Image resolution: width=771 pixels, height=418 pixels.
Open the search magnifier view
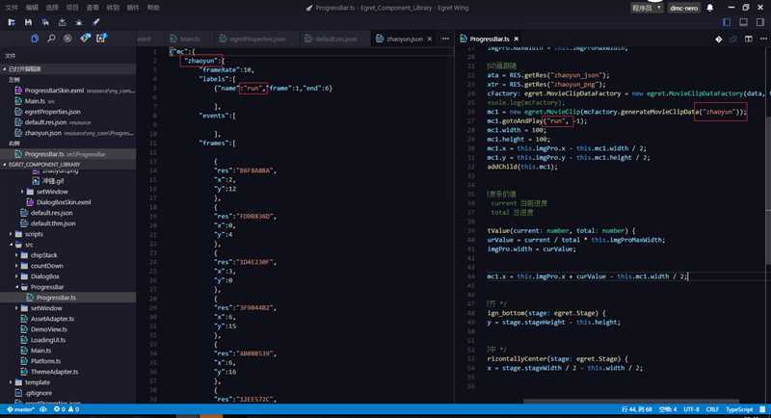[x=51, y=39]
